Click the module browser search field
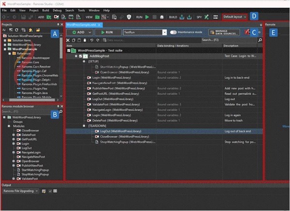Screen dimensions: 290x211 point(24,111)
